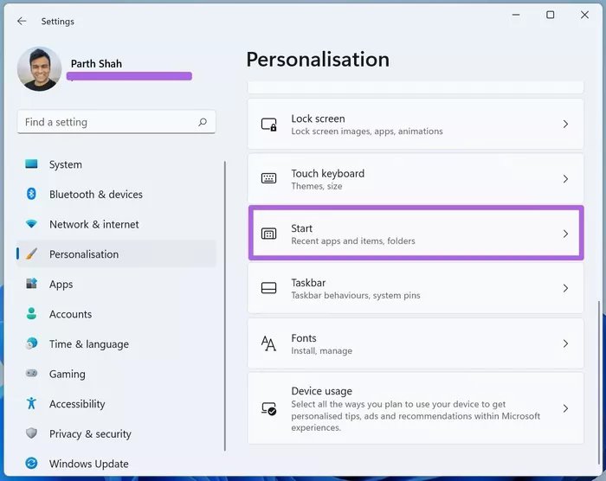Click the Find a setting field

pyautogui.click(x=116, y=122)
